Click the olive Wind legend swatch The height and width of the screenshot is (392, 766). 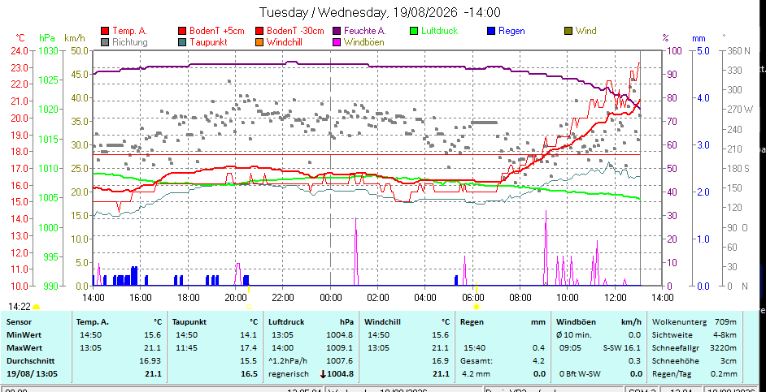click(x=568, y=31)
